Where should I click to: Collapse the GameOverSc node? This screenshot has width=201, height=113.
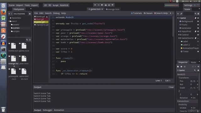179,38
